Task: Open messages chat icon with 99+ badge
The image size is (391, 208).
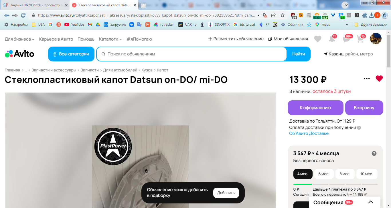Action: click(347, 39)
